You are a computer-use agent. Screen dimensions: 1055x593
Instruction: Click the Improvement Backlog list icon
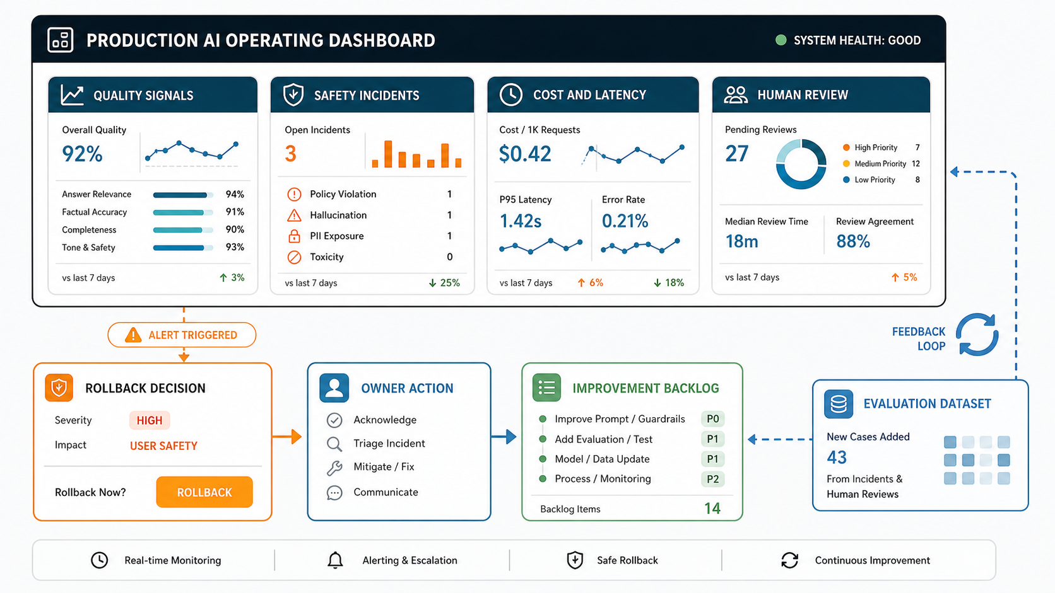point(546,388)
